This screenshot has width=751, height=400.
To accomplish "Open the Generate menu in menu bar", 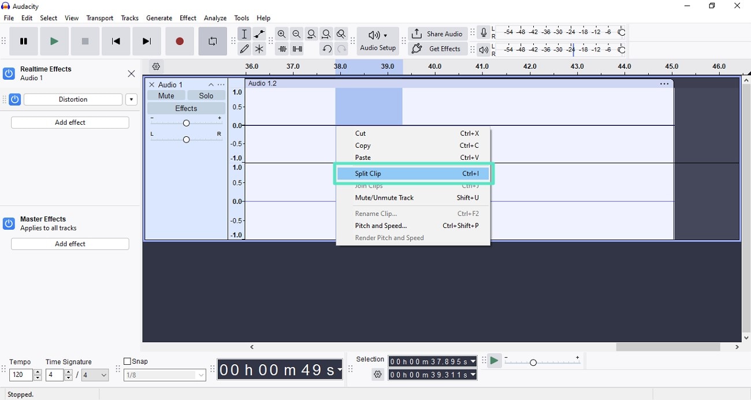I will point(159,18).
